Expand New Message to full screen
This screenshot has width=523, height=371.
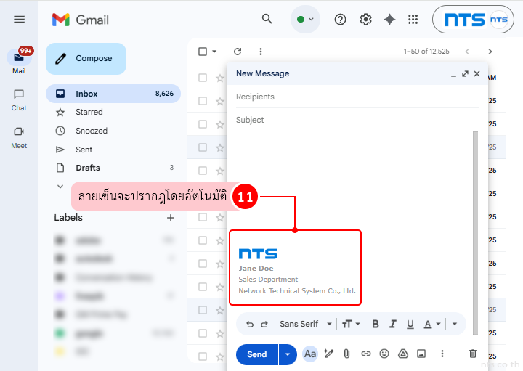tap(465, 73)
